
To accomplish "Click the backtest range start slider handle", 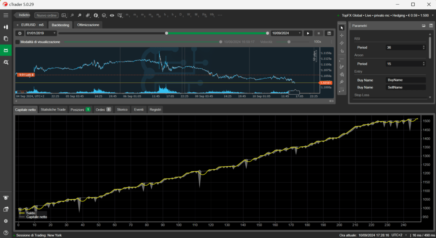I will point(166,33).
